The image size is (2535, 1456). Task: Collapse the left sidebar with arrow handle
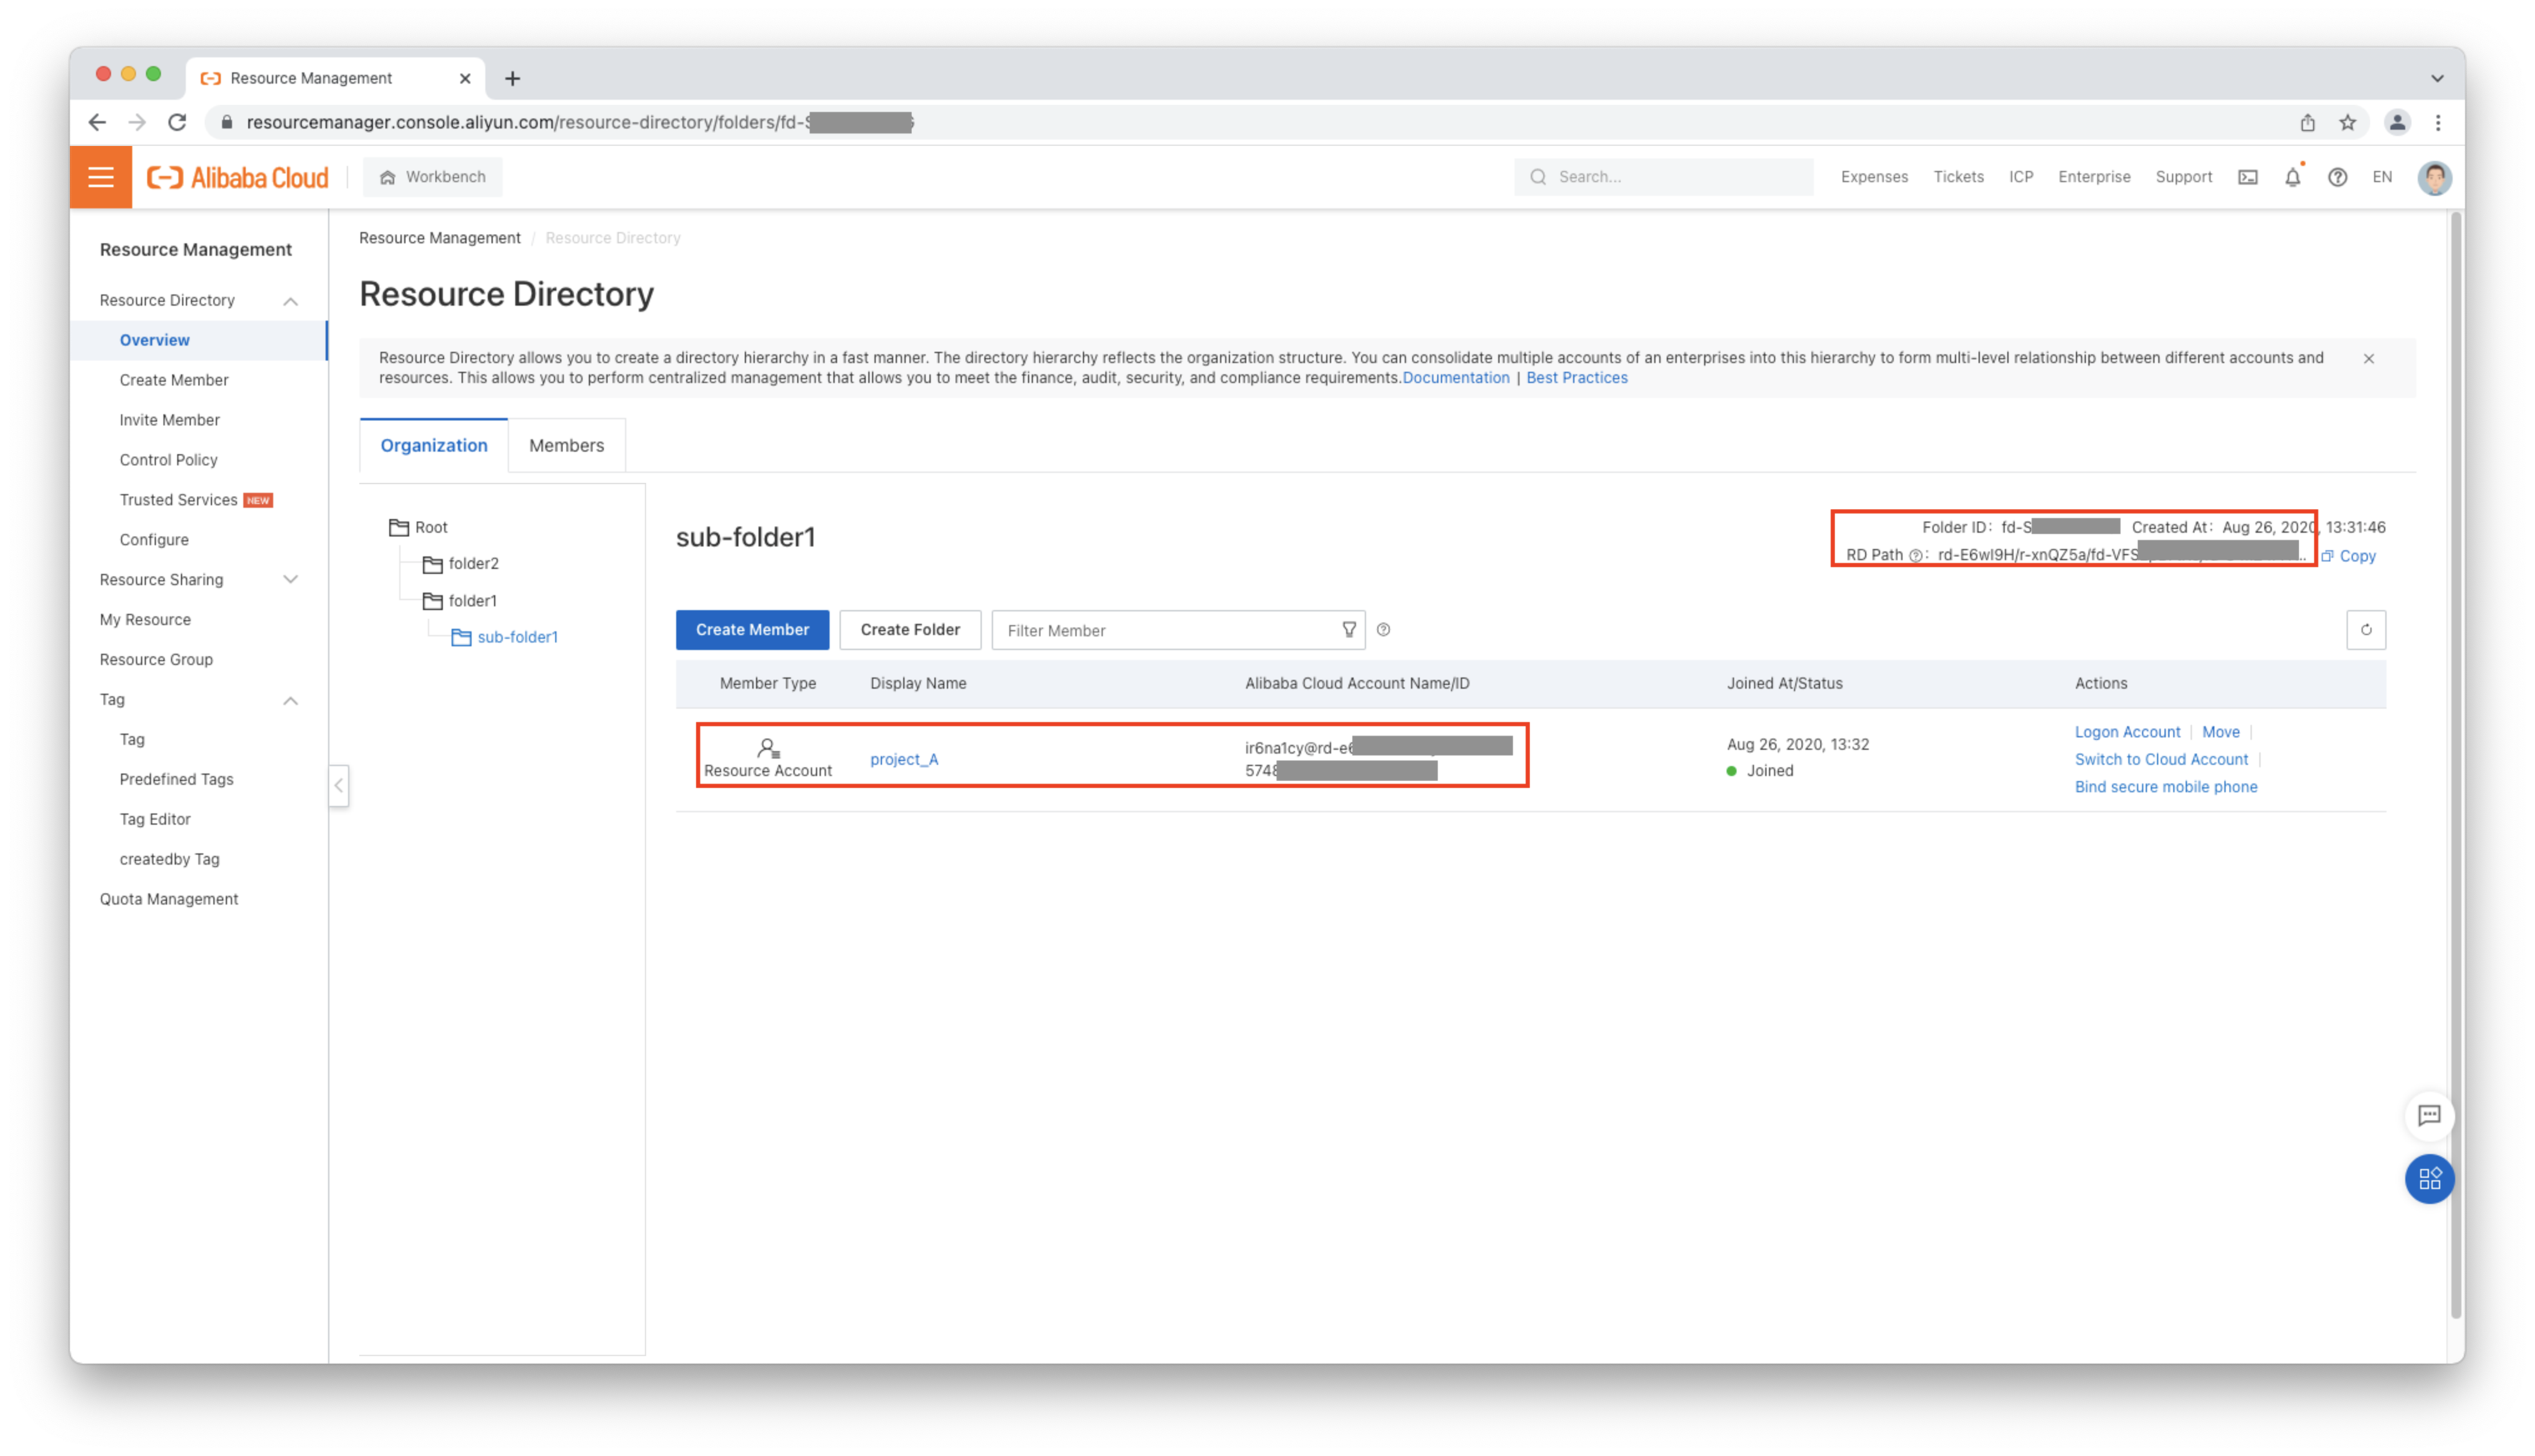click(x=339, y=785)
